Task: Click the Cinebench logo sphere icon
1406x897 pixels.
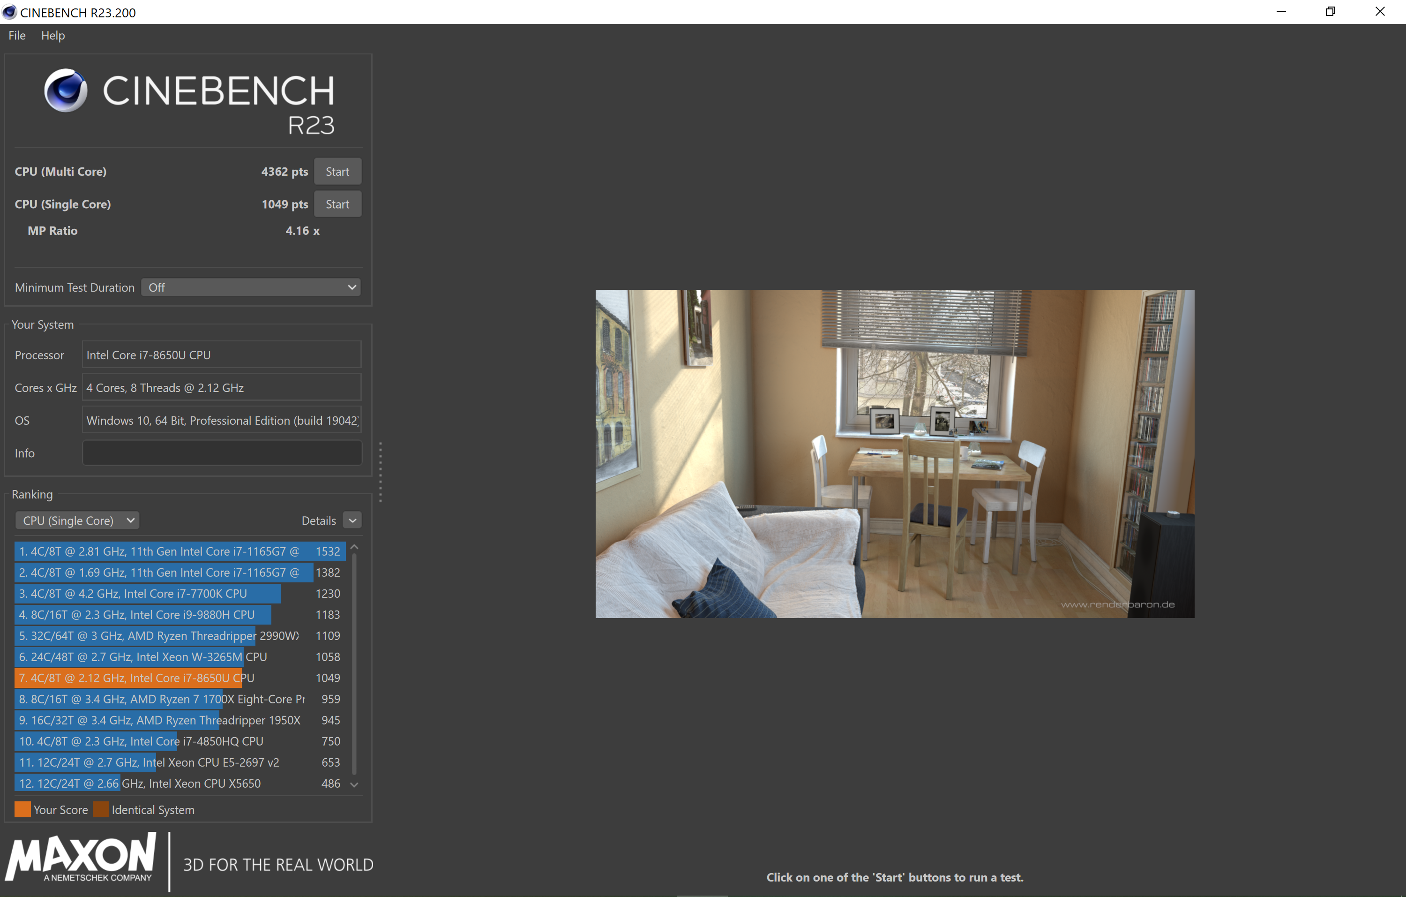Action: click(66, 90)
